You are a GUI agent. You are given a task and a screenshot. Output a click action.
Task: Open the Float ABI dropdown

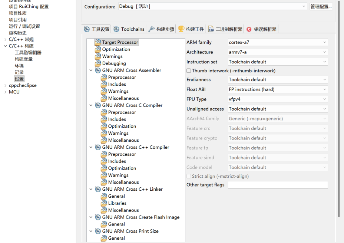[x=278, y=89]
